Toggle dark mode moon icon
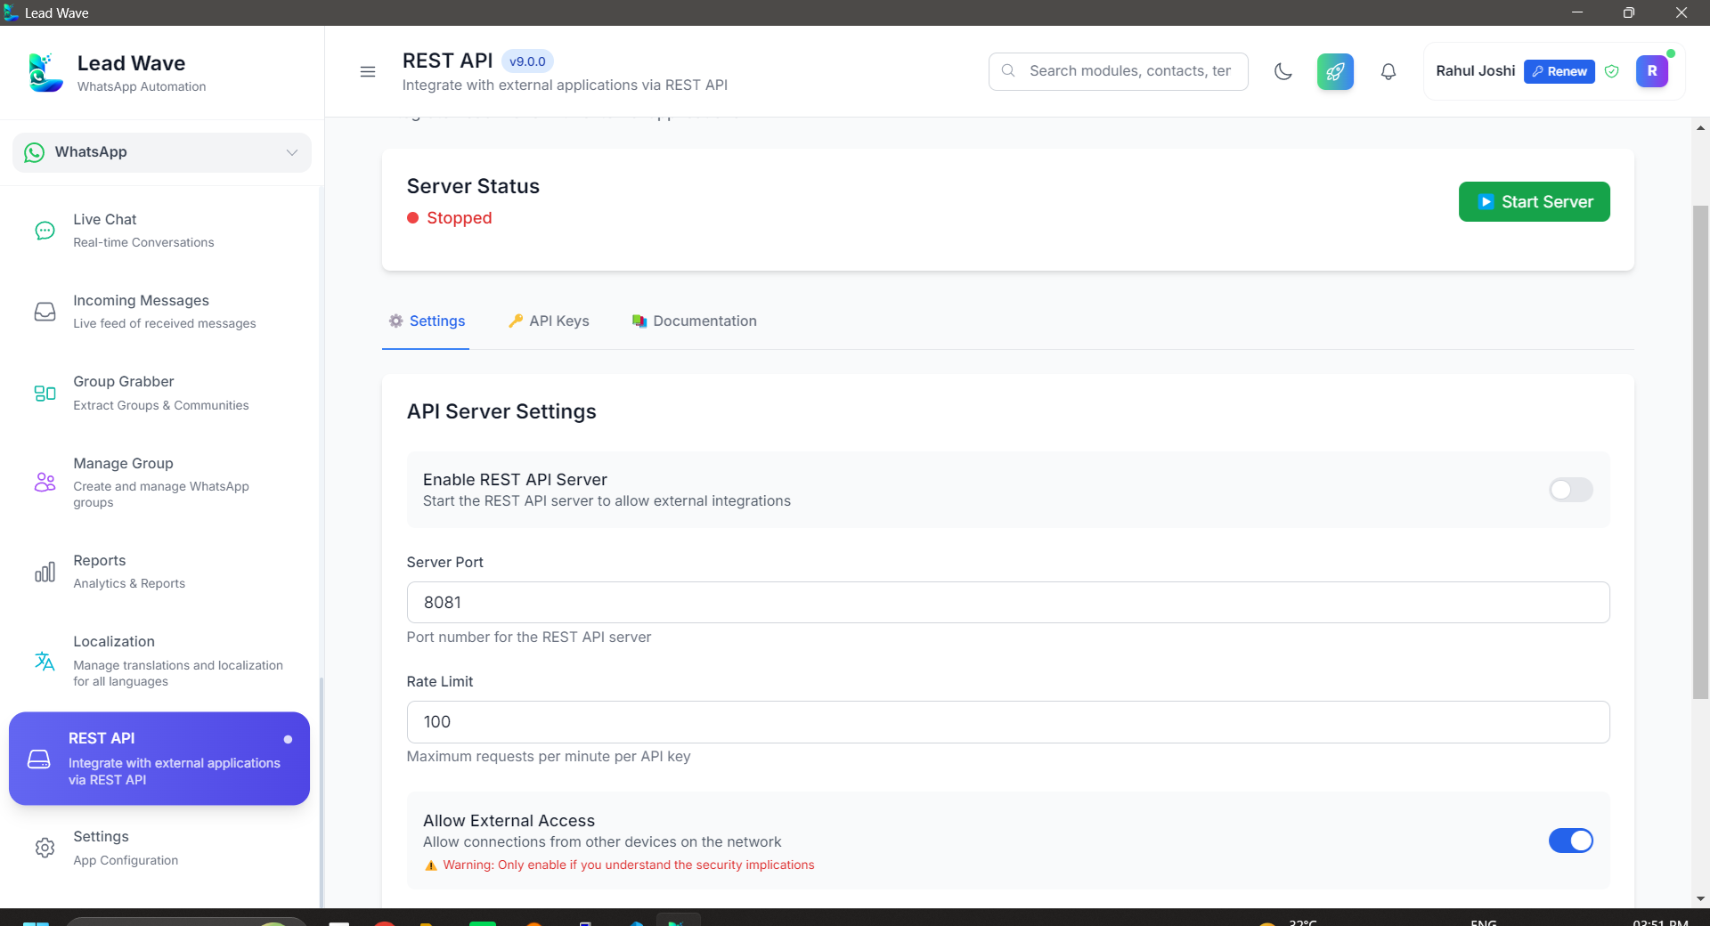Image resolution: width=1710 pixels, height=926 pixels. [1282, 71]
